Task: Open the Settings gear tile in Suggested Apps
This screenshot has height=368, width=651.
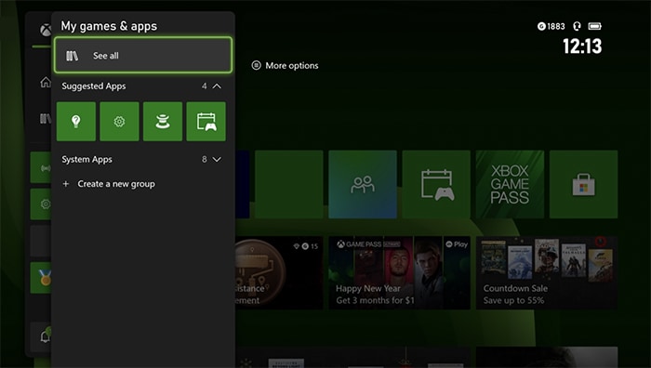Action: pos(119,122)
